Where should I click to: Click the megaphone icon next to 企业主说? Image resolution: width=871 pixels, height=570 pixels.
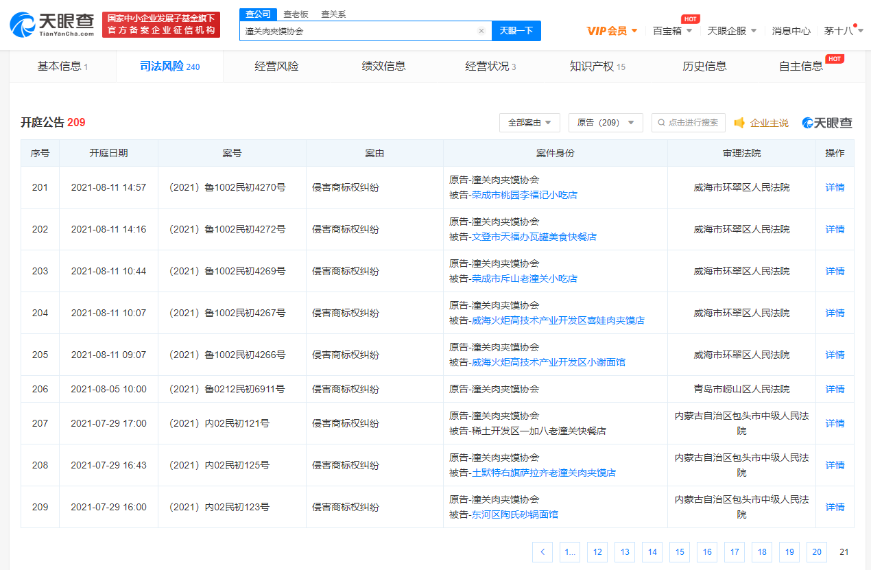(x=739, y=123)
